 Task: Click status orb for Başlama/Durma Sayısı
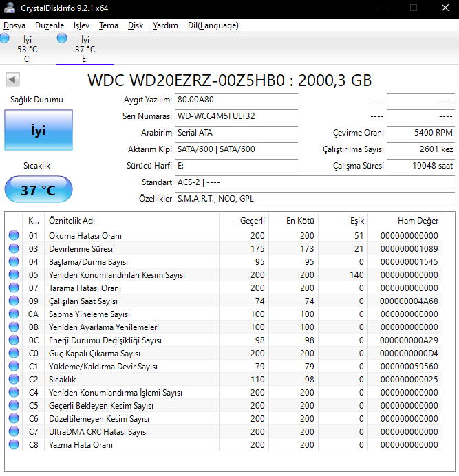[14, 261]
